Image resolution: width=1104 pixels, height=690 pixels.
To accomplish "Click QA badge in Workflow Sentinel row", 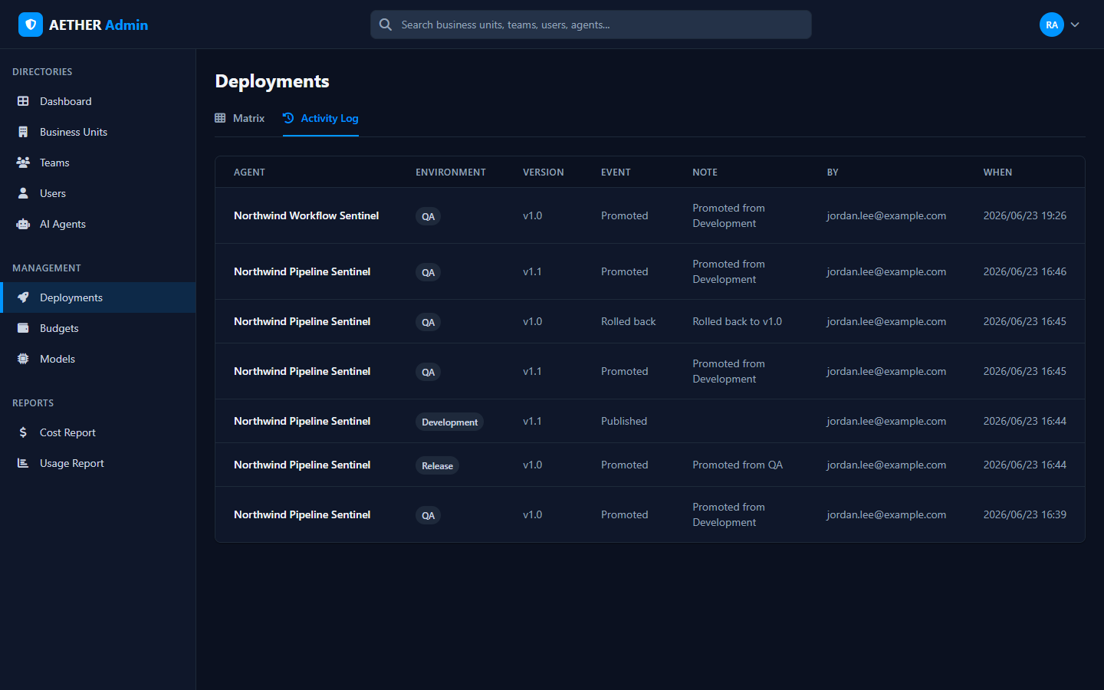I will [428, 216].
